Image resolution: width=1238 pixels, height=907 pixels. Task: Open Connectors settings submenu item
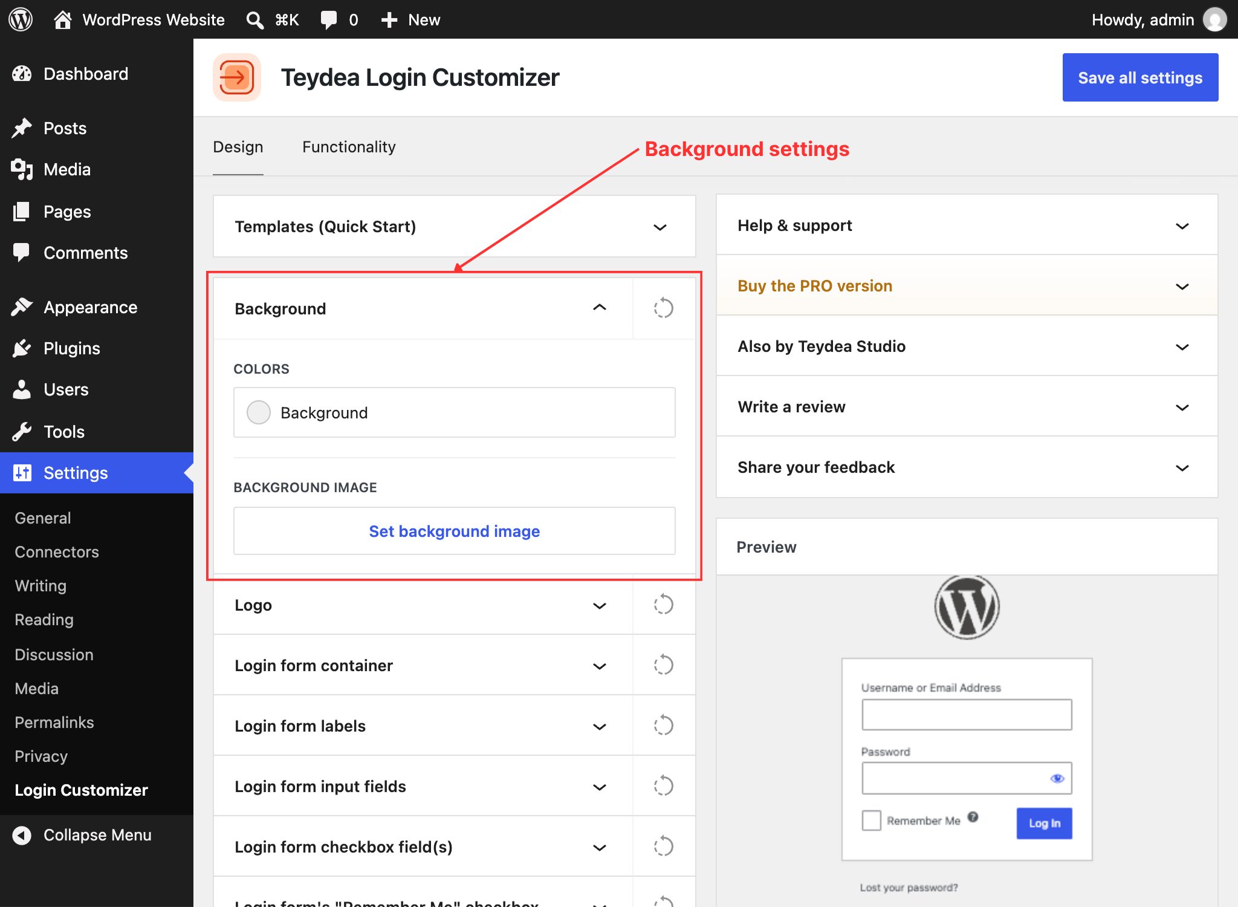[x=57, y=552]
